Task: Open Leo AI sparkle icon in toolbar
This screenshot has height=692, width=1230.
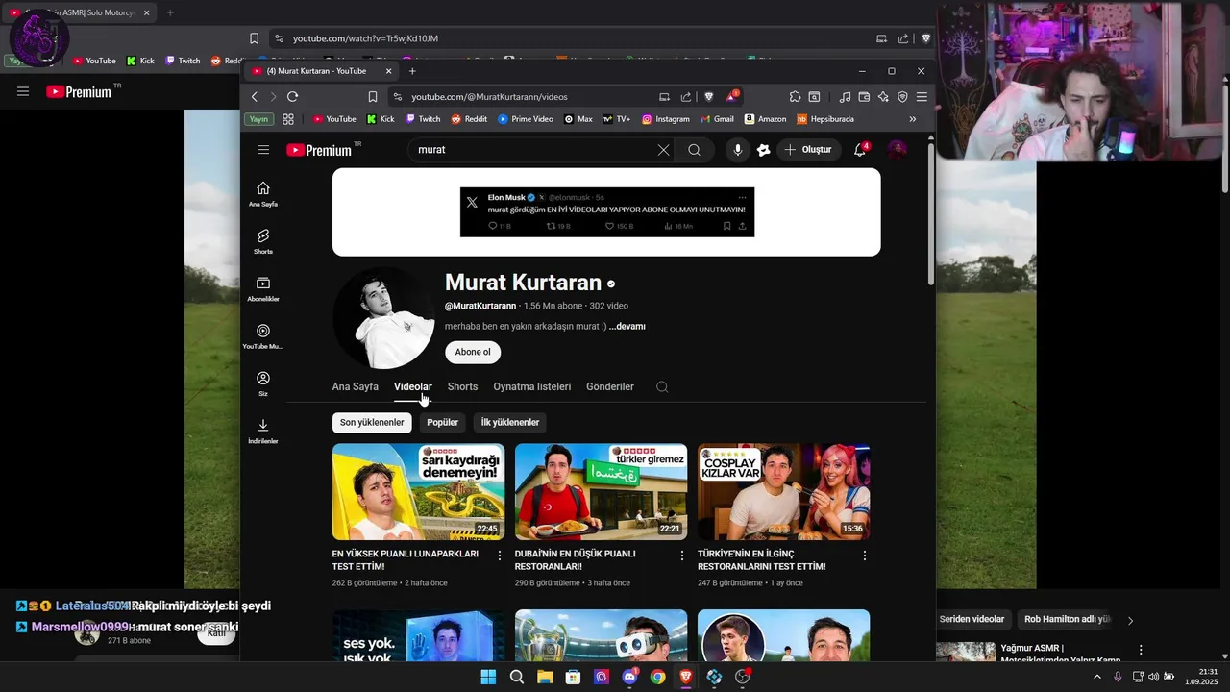Action: 883,97
